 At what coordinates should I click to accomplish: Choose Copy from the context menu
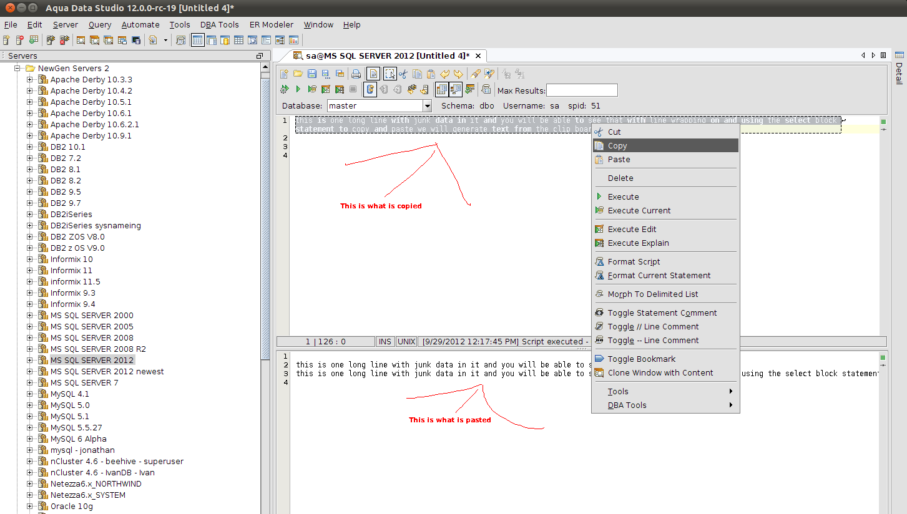(665, 145)
